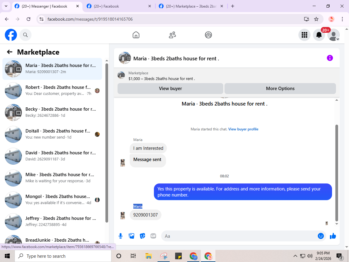349x262 pixels.
Task: Close the (20+) Facebook browser tab
Action: point(150,6)
